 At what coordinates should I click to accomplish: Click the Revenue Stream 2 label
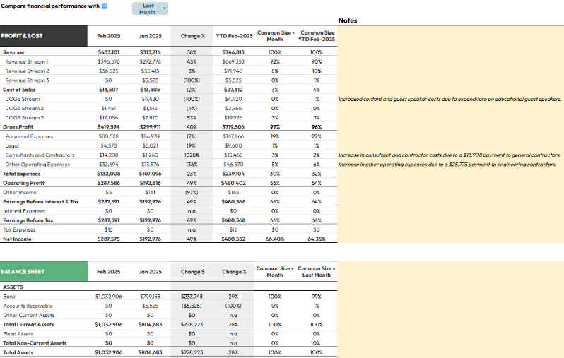pyautogui.click(x=28, y=71)
